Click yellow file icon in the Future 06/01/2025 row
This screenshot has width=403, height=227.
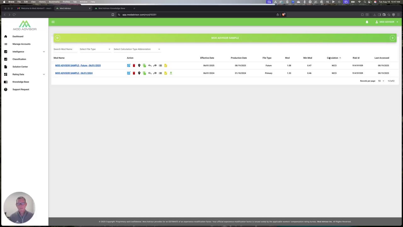[166, 66]
